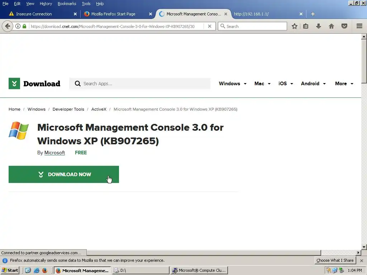Image resolution: width=367 pixels, height=275 pixels.
Task: Show bookmarks list icon in toolbar
Action: (306, 26)
